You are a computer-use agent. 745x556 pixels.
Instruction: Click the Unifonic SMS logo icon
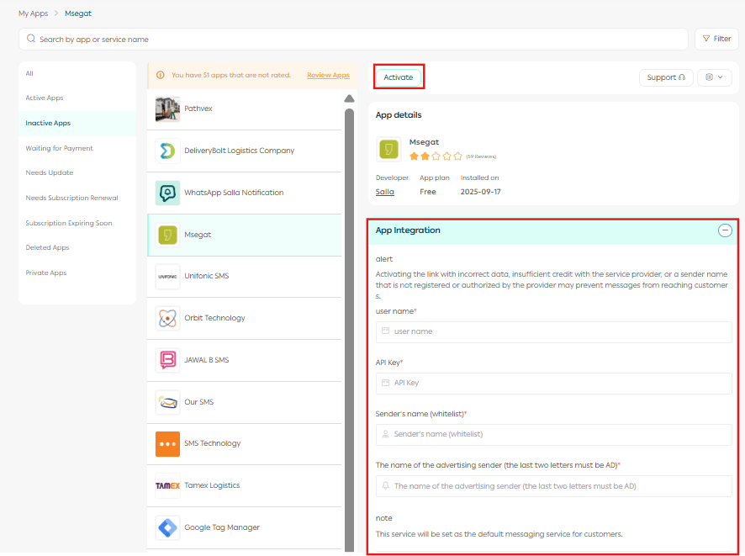point(167,276)
